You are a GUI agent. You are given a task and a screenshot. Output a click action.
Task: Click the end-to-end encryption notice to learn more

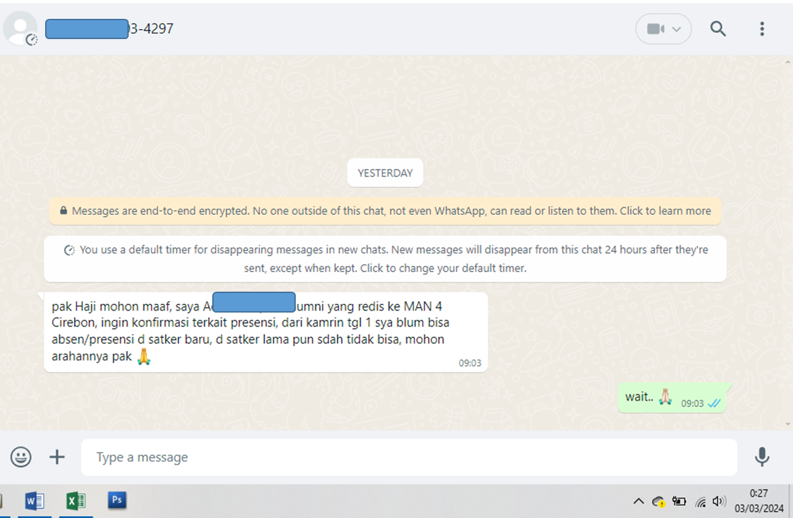pos(385,211)
